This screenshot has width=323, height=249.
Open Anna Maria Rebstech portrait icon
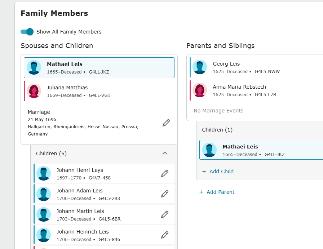tap(200, 90)
